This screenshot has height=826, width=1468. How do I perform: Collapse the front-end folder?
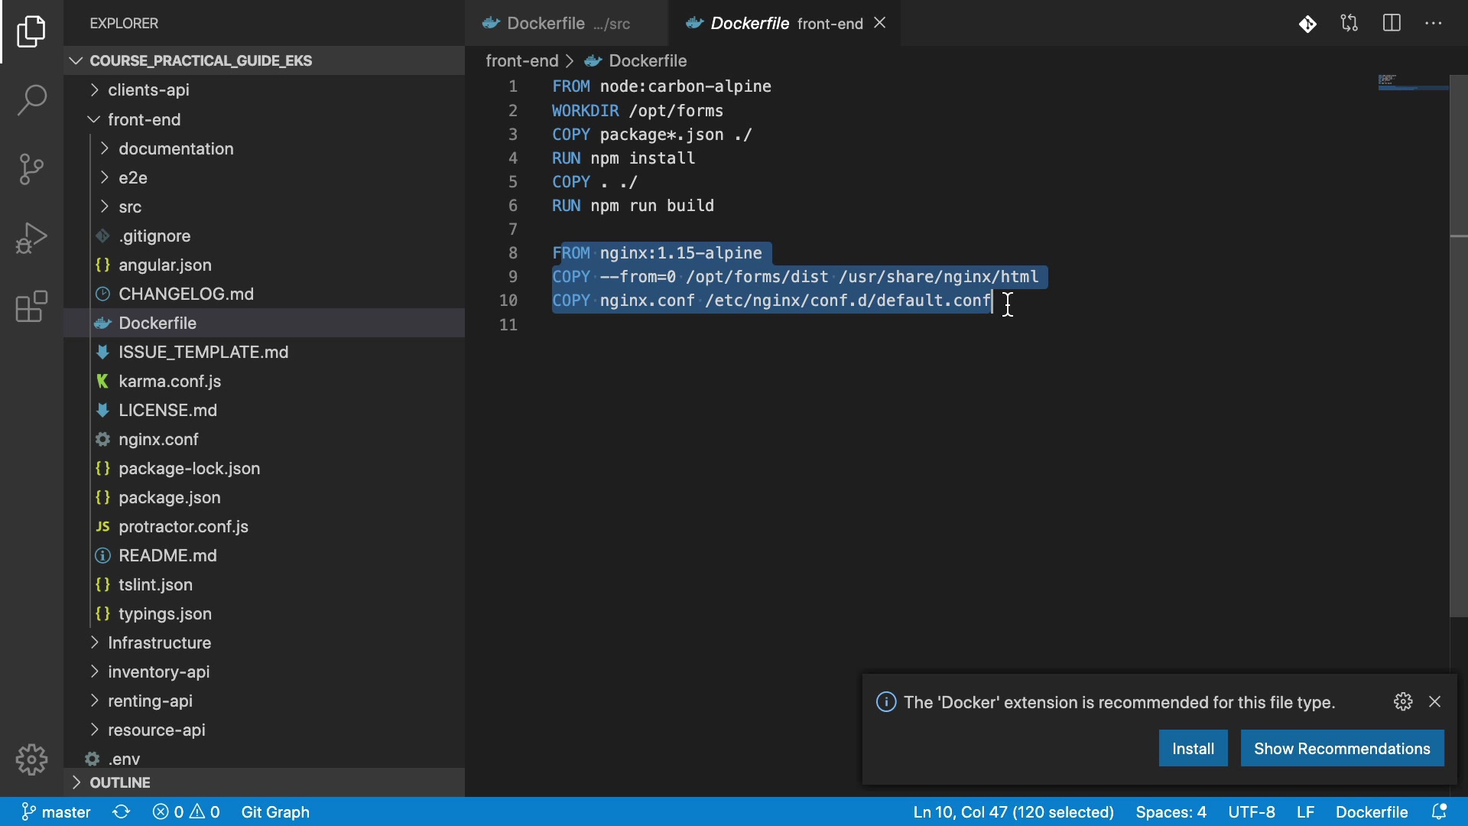tap(144, 120)
